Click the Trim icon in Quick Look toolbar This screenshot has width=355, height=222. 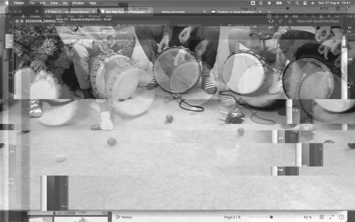pos(271,21)
